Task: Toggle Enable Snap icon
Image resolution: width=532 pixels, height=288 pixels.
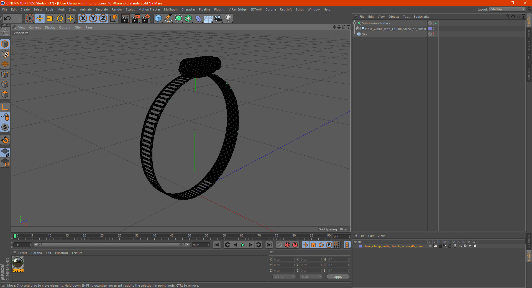Action: [x=5, y=127]
